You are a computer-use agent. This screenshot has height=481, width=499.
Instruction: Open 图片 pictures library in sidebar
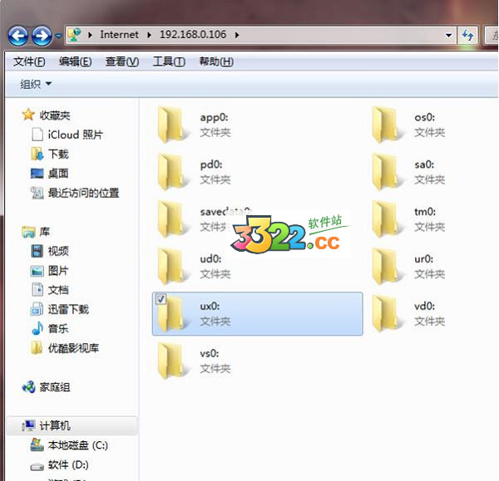click(58, 271)
